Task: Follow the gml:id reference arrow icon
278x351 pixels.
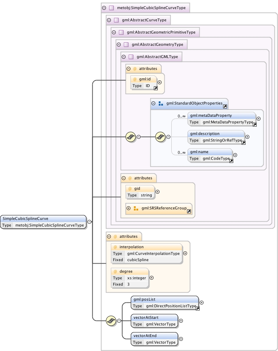Action: pyautogui.click(x=156, y=88)
